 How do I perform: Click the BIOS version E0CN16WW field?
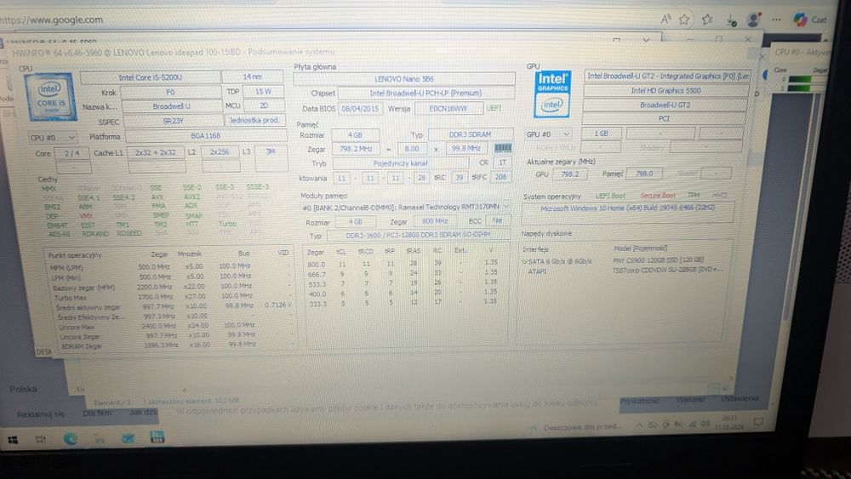pos(448,109)
